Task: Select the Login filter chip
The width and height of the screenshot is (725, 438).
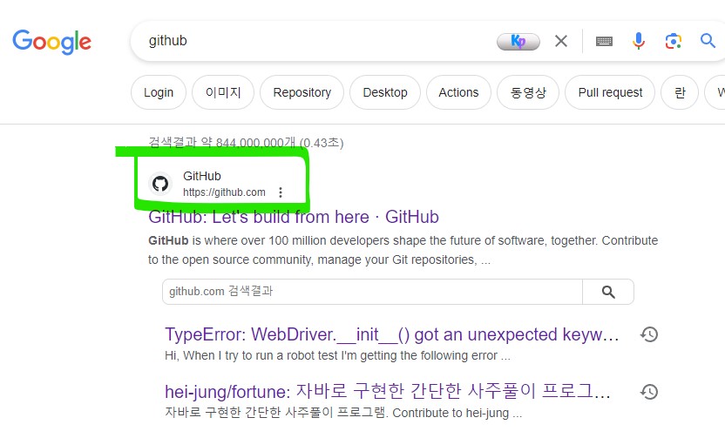Action: pos(159,92)
